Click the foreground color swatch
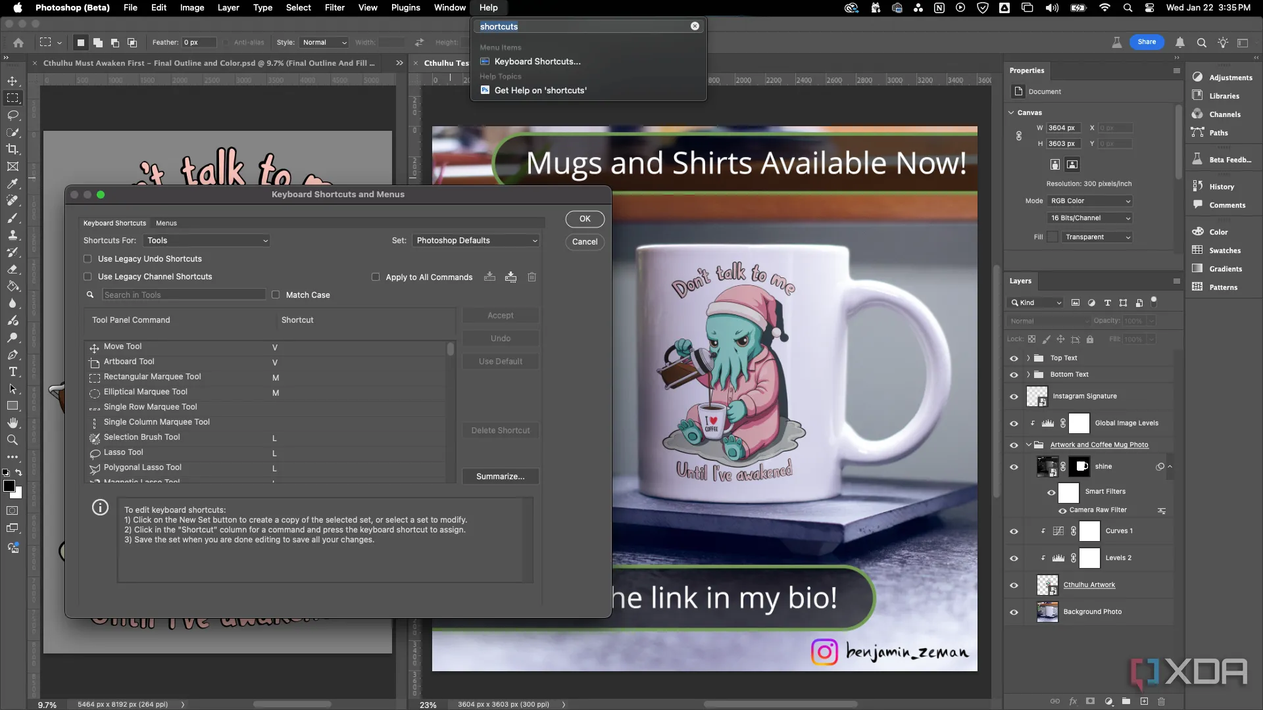The width and height of the screenshot is (1263, 710). coord(9,486)
